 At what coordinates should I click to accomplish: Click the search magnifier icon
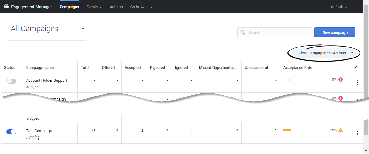243,32
